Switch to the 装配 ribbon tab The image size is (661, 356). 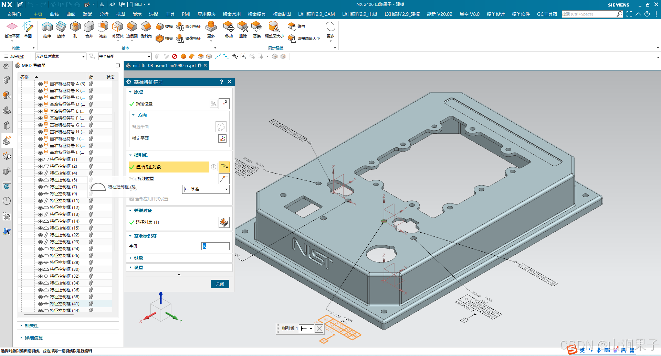[87, 14]
